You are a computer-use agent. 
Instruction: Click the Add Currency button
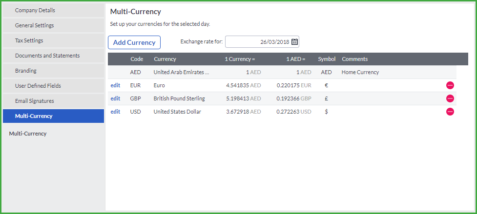click(134, 42)
